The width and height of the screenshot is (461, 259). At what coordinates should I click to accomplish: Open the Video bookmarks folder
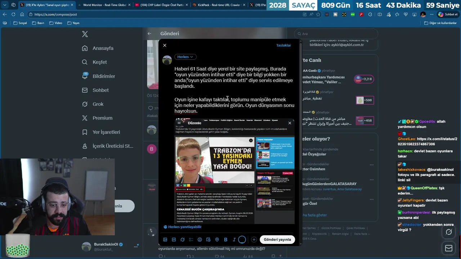tap(56, 23)
